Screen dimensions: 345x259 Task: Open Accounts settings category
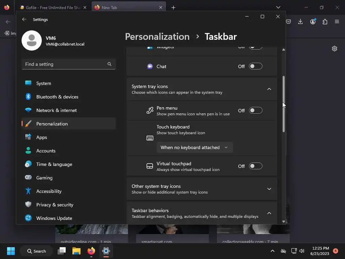[x=69, y=151]
